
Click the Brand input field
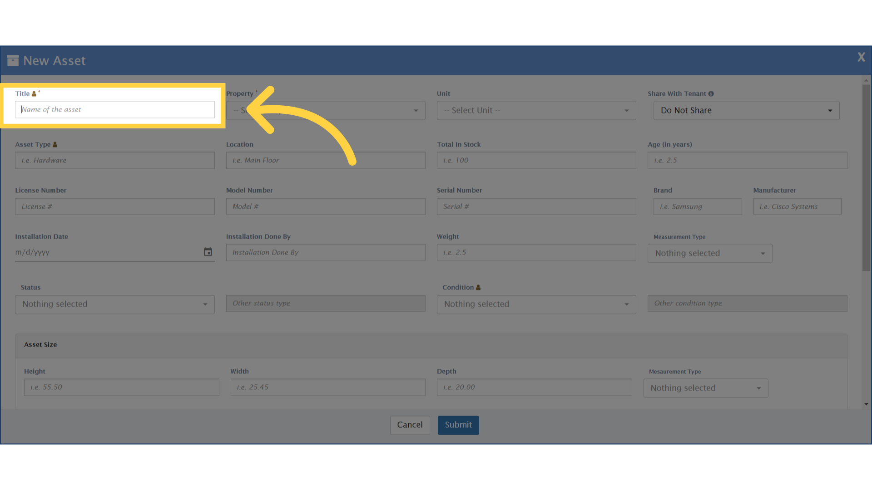[x=697, y=206]
